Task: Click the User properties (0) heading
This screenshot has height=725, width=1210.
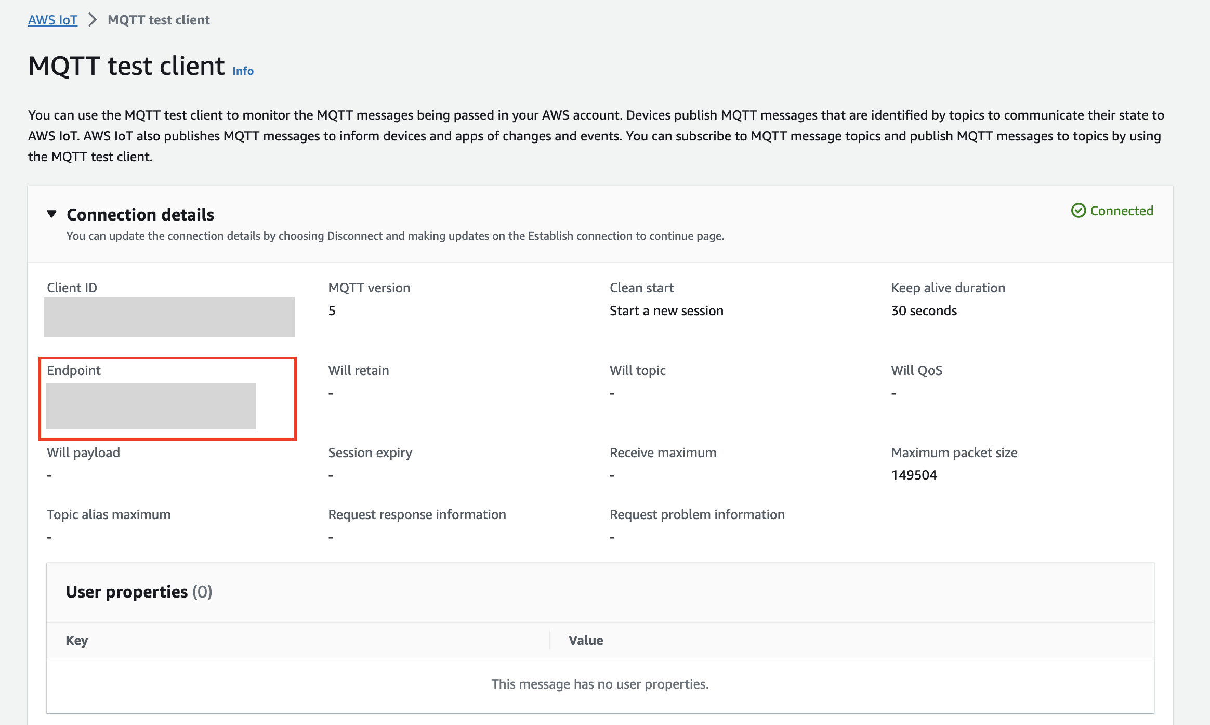Action: click(139, 592)
